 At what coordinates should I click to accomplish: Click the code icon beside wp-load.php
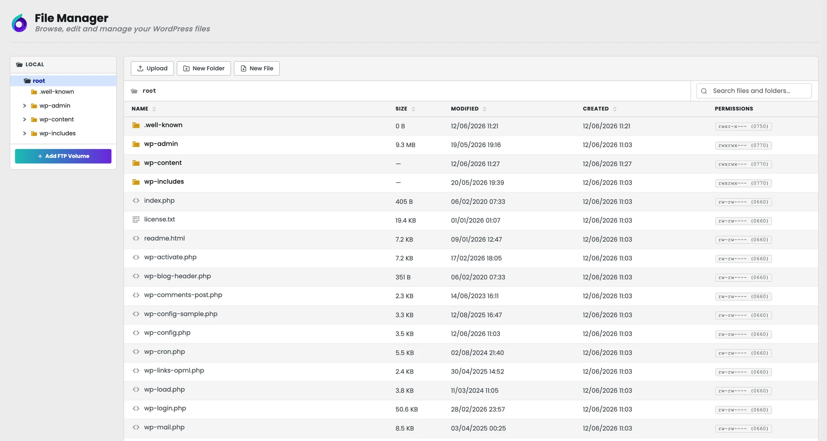[x=136, y=389]
